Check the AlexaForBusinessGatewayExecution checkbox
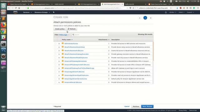 click(56, 54)
